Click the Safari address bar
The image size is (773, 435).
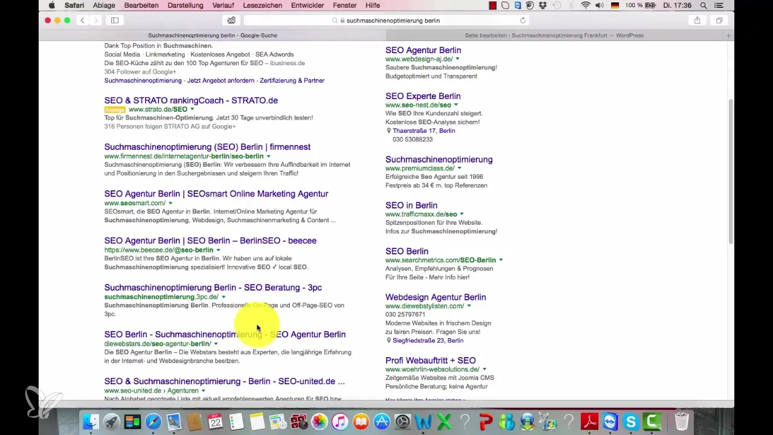click(386, 20)
